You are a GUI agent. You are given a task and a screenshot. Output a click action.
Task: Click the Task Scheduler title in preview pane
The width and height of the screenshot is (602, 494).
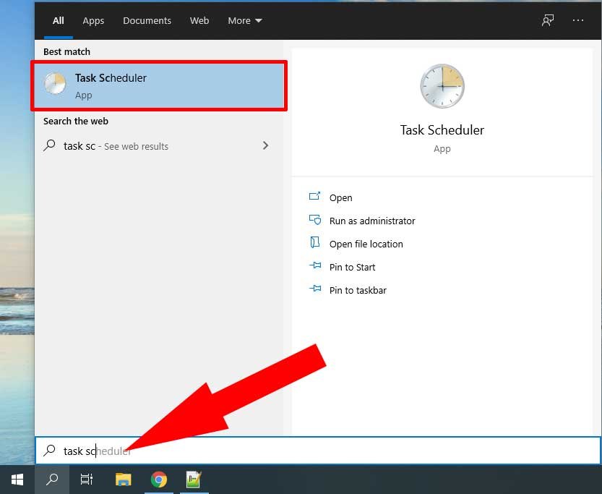coord(442,130)
